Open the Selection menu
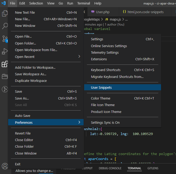Viewport: 176px width, 174px height. [x=36, y=3]
